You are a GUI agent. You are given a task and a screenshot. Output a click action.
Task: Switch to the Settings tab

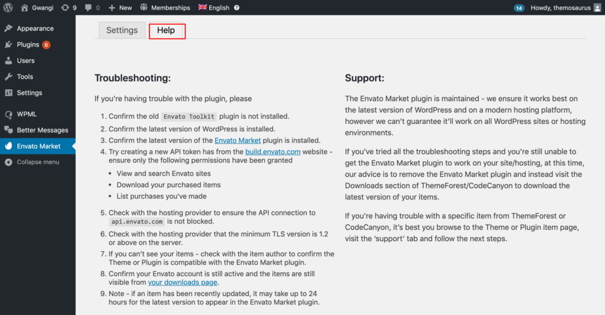(122, 30)
